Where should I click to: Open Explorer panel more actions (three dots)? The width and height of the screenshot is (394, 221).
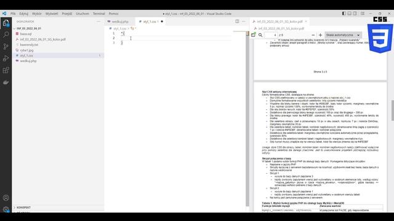pos(98,21)
